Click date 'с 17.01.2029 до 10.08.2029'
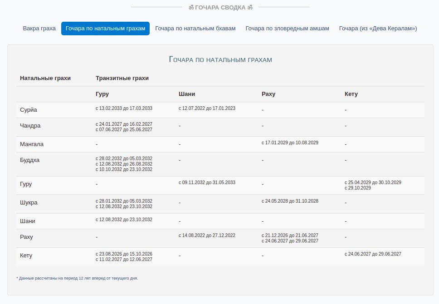This screenshot has width=439, height=304. click(290, 142)
